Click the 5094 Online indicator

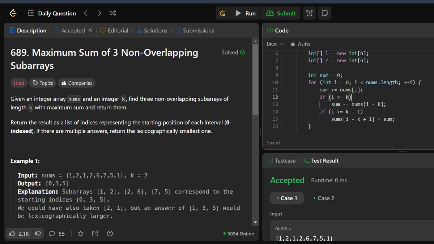point(239,234)
